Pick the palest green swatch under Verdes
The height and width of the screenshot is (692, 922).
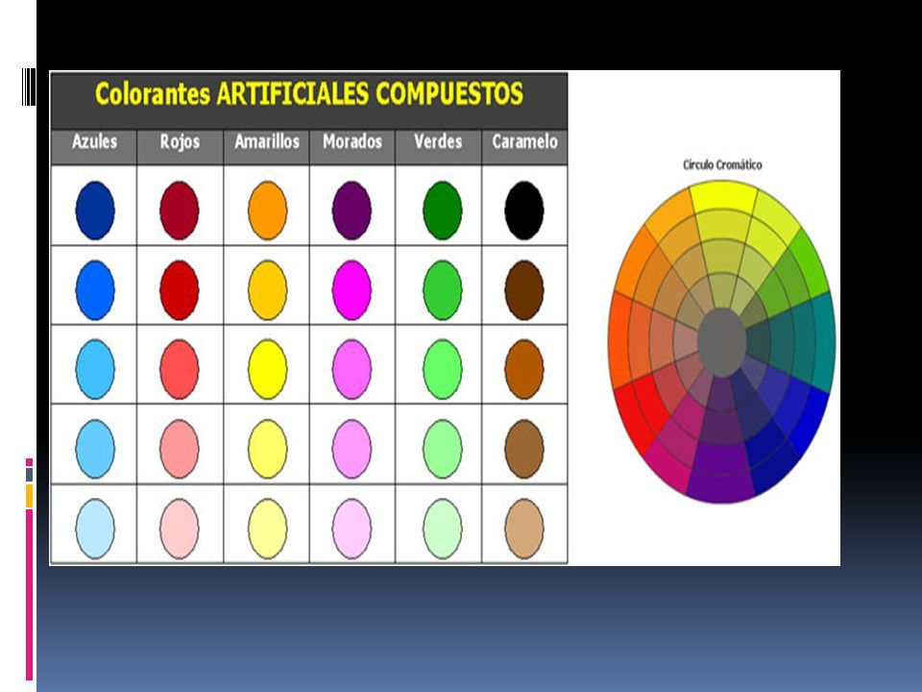[442, 529]
